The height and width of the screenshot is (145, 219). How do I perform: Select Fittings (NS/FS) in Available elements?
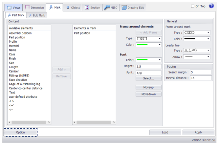click(x=19, y=76)
